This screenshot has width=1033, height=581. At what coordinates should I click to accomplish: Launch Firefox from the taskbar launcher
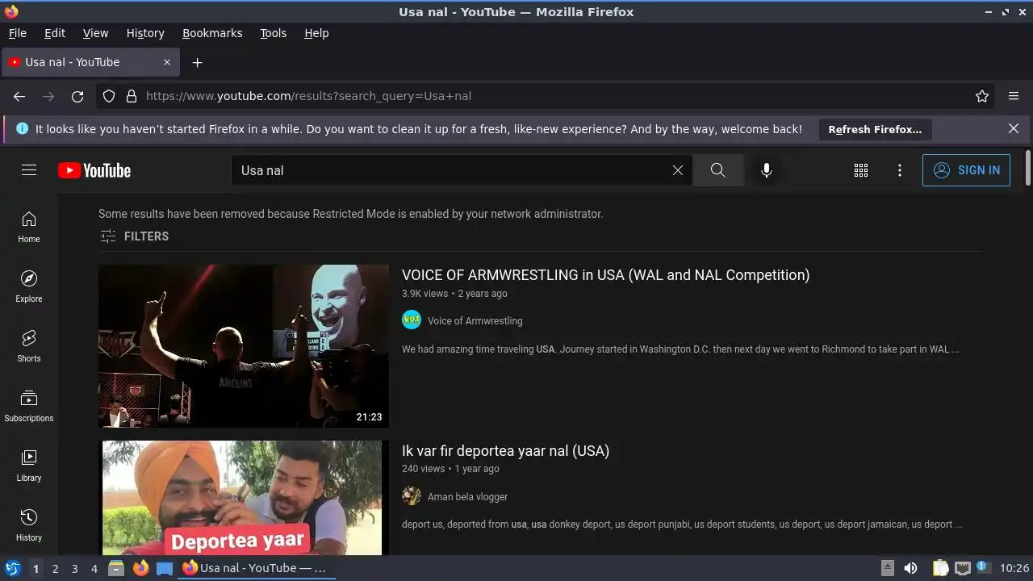(x=140, y=568)
